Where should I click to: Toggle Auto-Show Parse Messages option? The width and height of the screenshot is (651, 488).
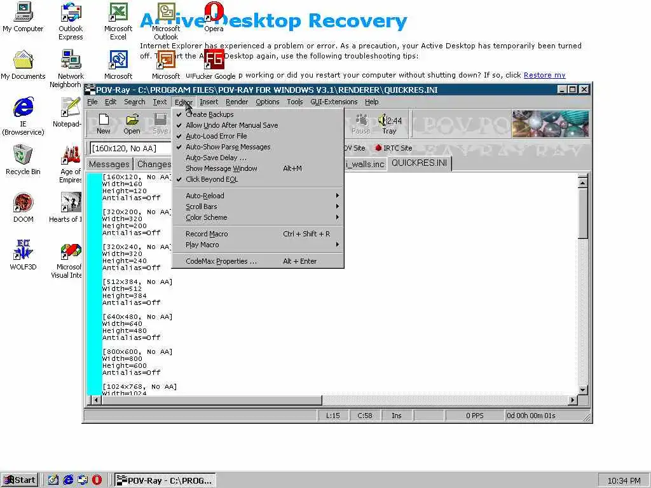(x=258, y=147)
